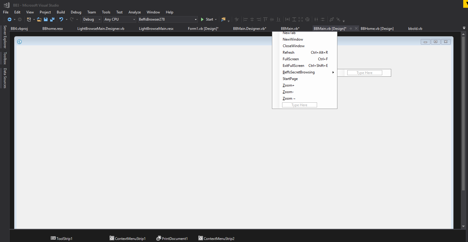Click the Open File folder icon
Viewport: 468px width, 242px height.
pos(39,19)
